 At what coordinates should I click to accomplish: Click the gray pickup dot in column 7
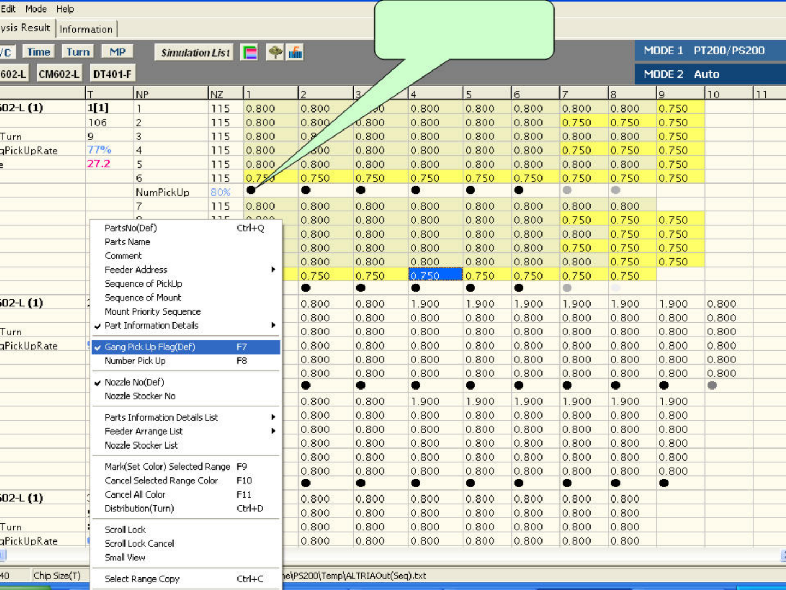pos(567,190)
